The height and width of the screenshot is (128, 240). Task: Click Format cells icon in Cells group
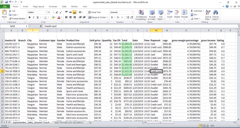point(185,13)
